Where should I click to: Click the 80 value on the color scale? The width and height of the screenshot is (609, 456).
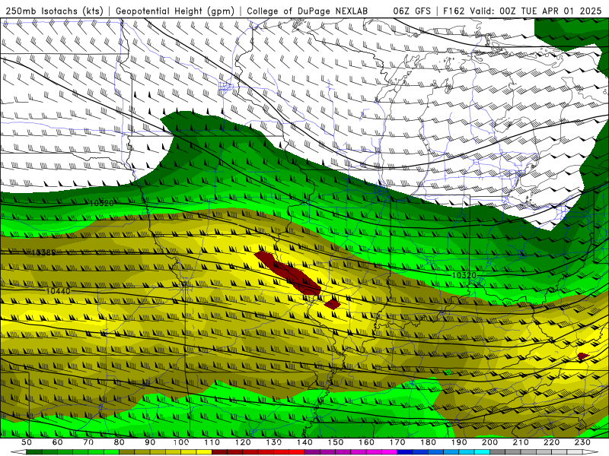(120, 442)
